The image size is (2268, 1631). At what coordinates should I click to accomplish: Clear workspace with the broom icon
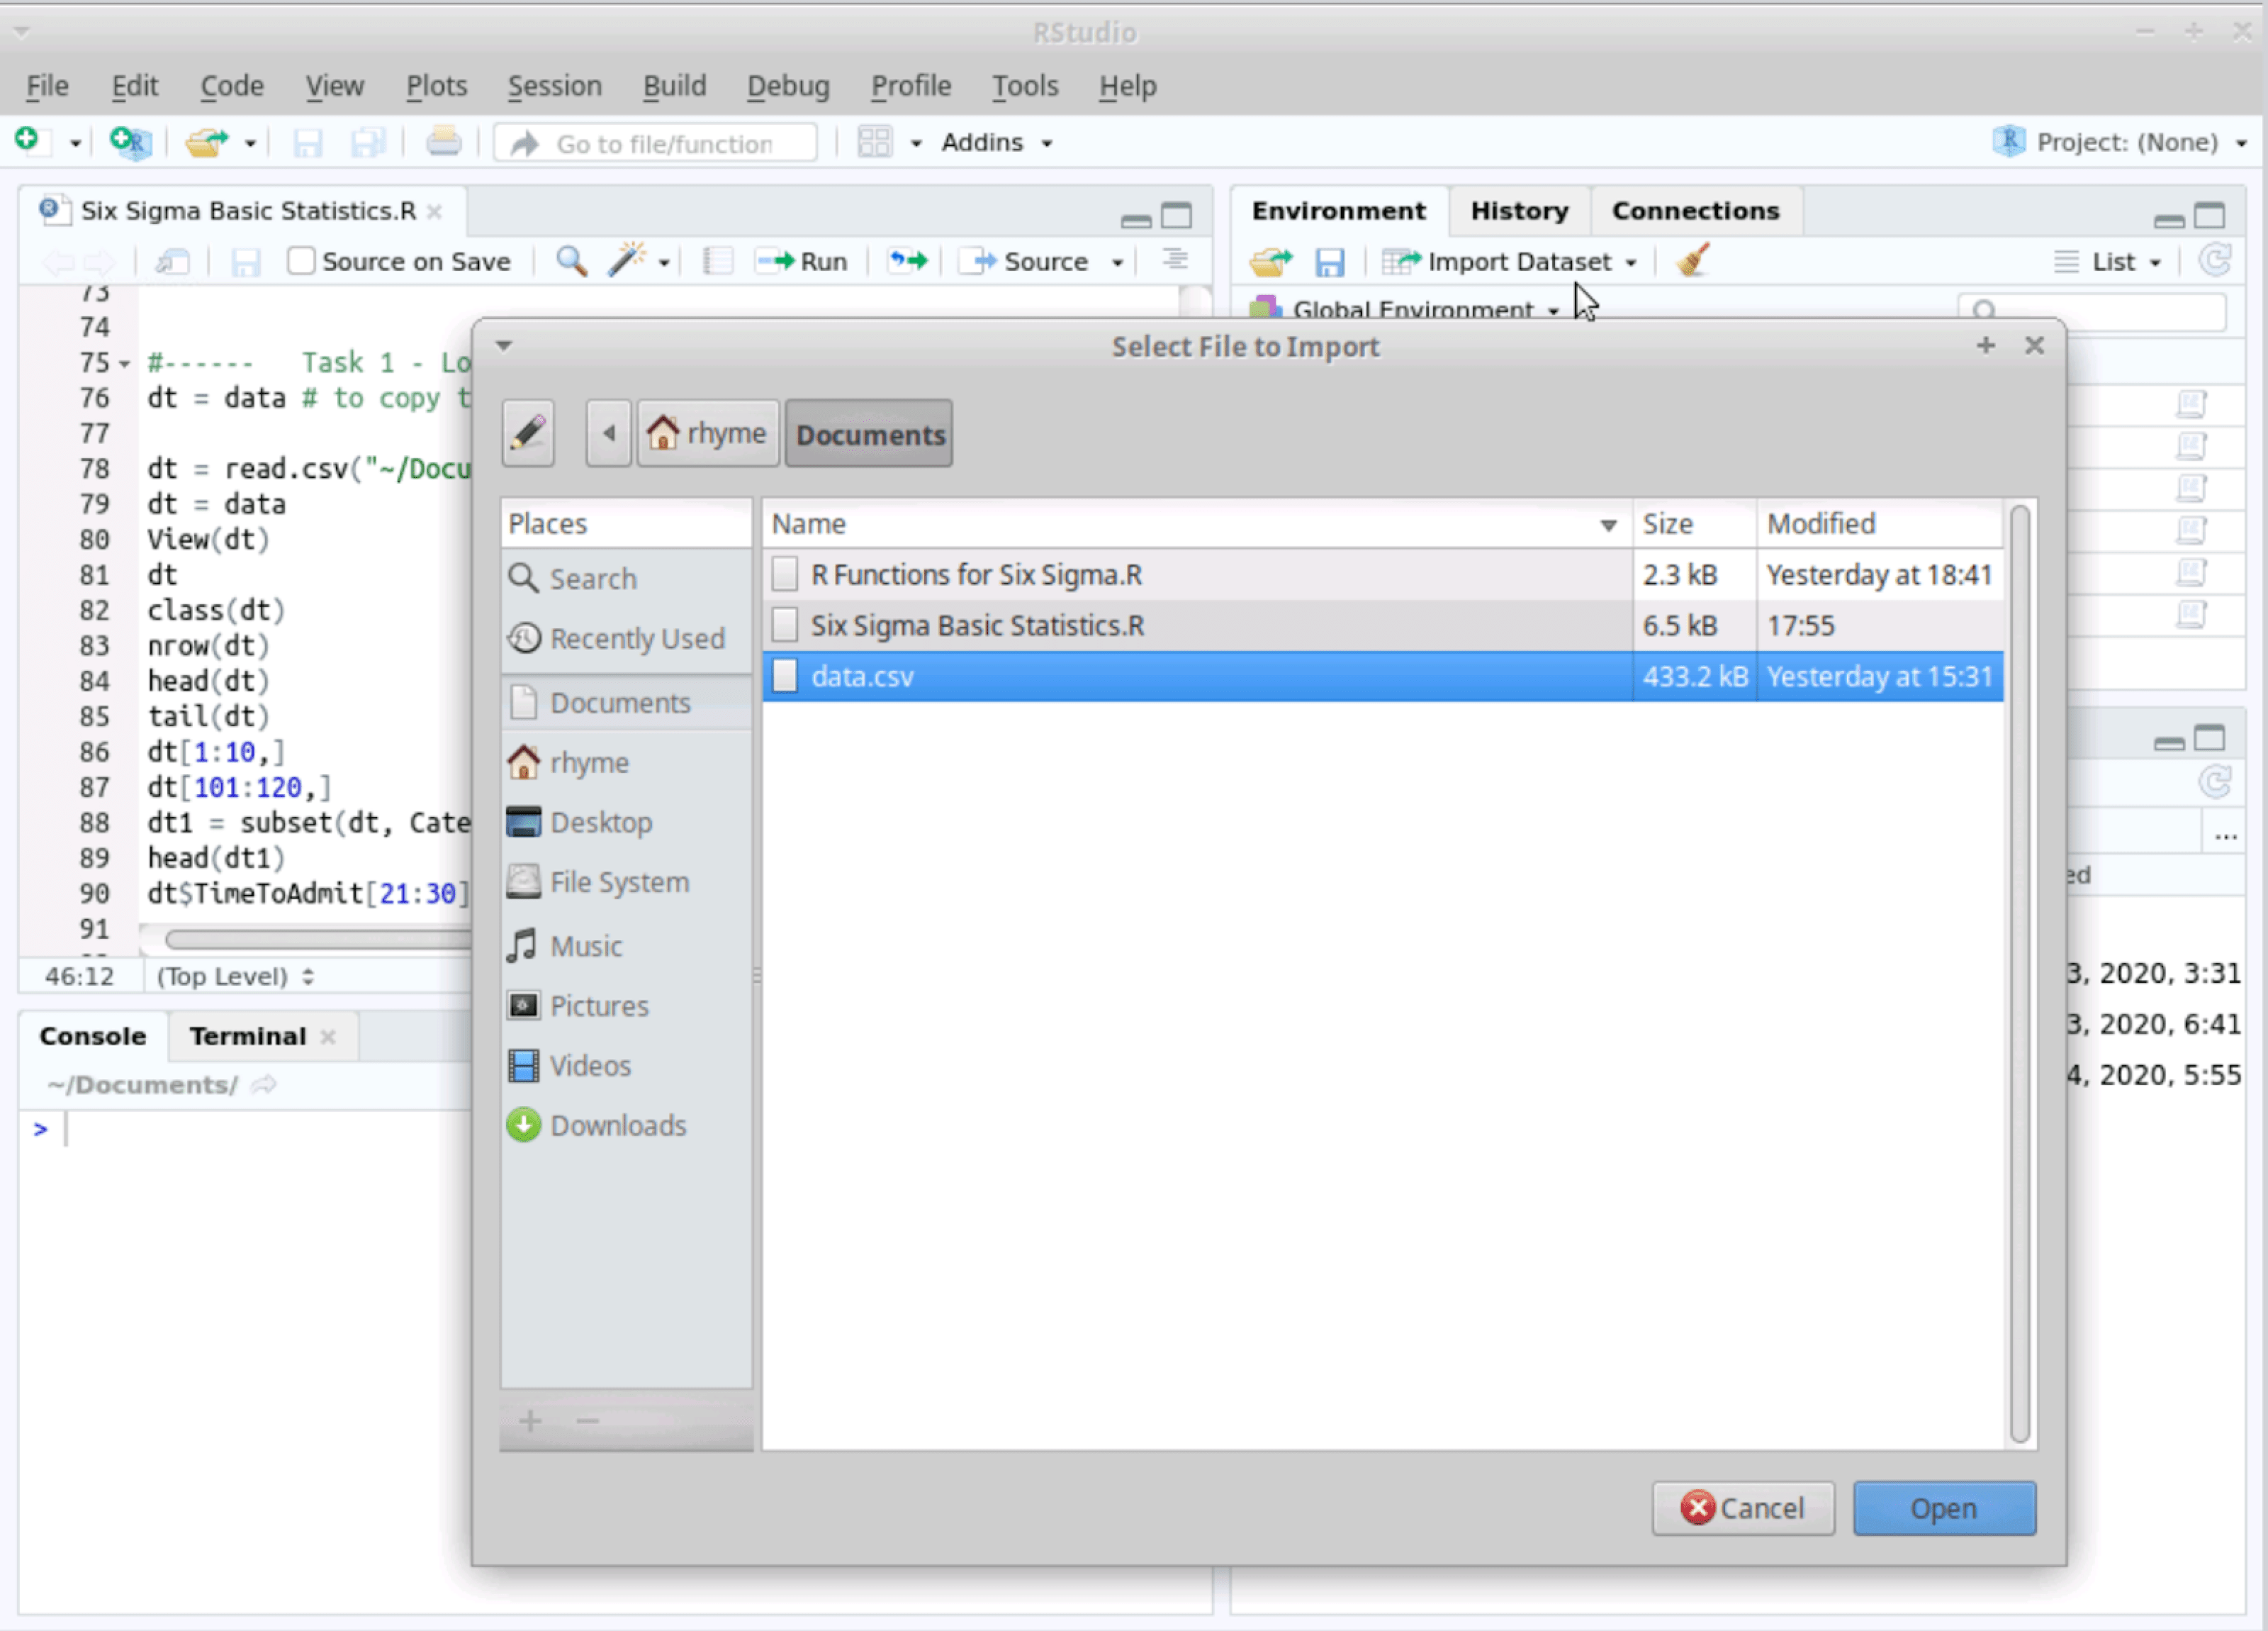click(x=1692, y=261)
